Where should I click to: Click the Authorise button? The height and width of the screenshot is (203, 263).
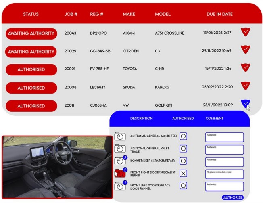coord(233,197)
